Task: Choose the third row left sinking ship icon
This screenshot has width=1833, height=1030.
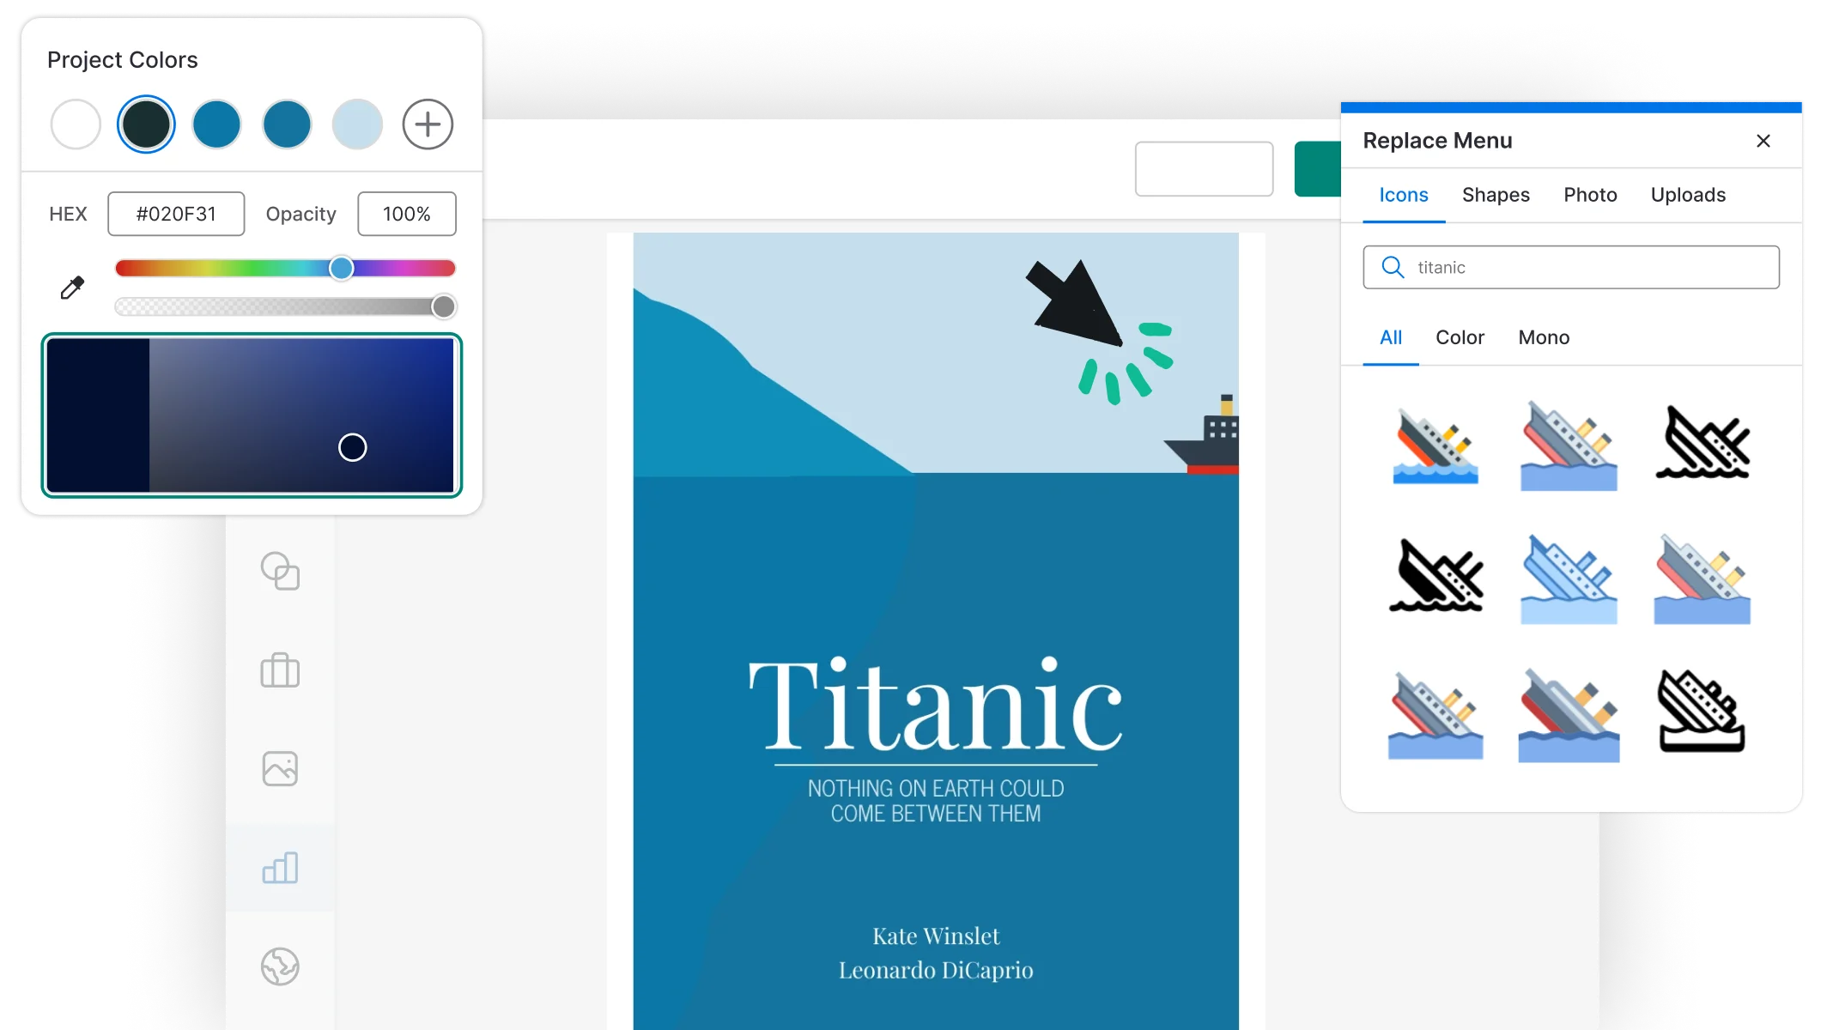Action: click(x=1435, y=715)
